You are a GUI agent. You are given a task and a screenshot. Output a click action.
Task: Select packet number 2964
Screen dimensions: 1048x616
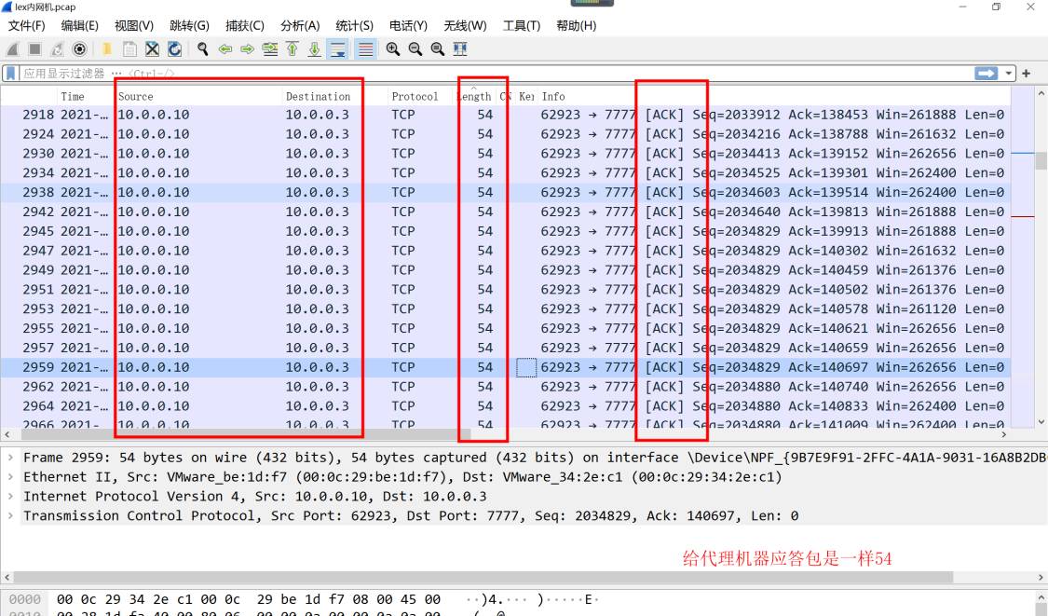click(505, 405)
